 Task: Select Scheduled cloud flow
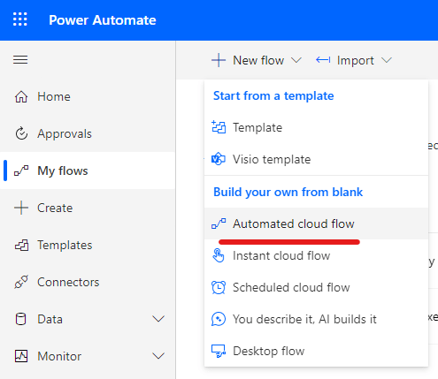pos(316,287)
